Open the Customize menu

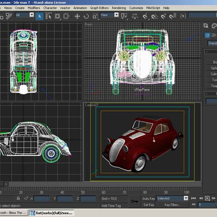point(136,8)
